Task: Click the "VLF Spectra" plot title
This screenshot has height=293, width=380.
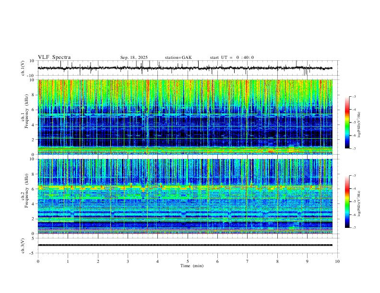Action: tap(54, 57)
